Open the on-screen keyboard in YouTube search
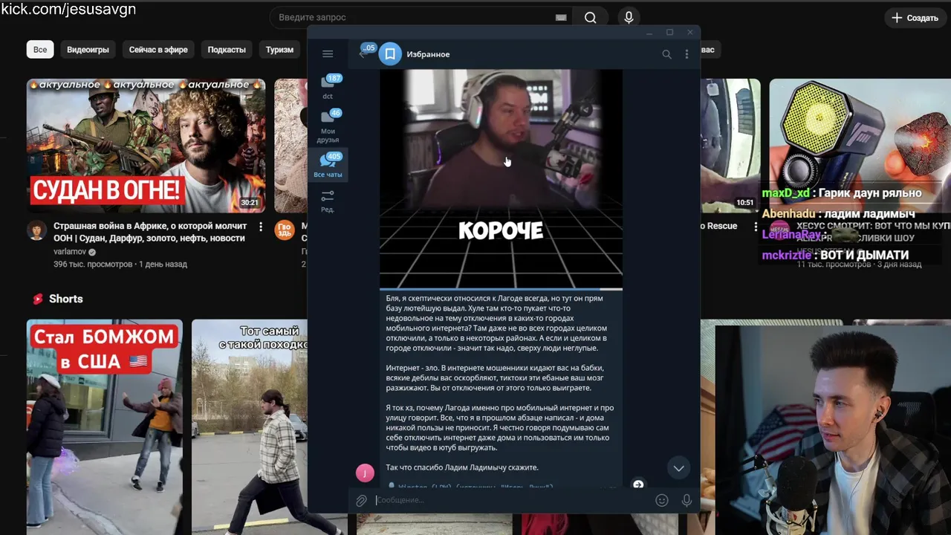The width and height of the screenshot is (951, 535). [561, 17]
